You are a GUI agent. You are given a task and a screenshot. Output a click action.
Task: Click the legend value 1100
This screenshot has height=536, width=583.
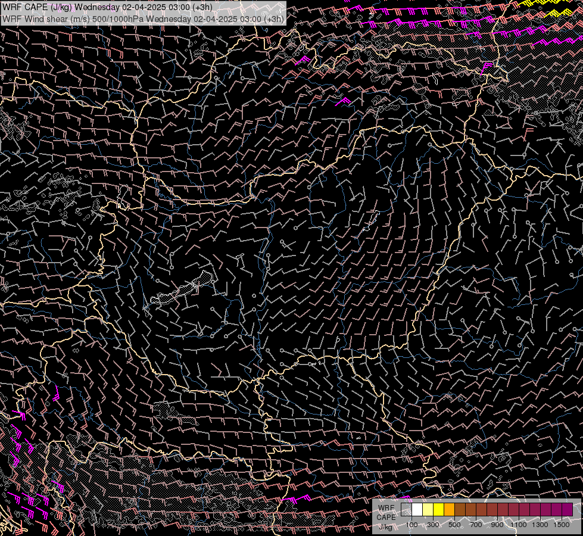(x=519, y=525)
